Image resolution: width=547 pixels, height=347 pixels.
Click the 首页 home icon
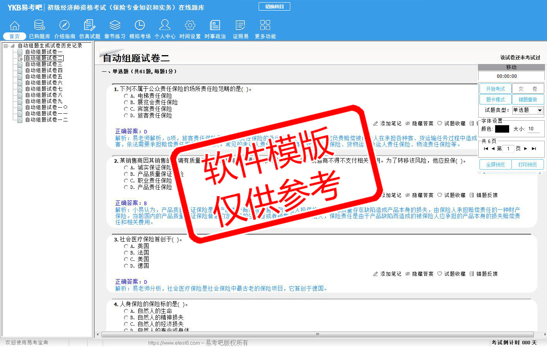[15, 26]
